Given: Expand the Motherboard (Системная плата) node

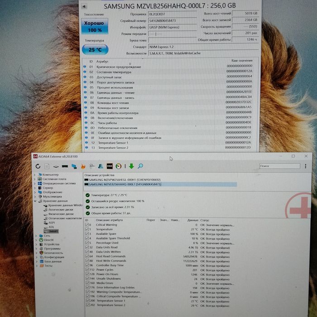Looking at the screenshot, I should point(35,179).
